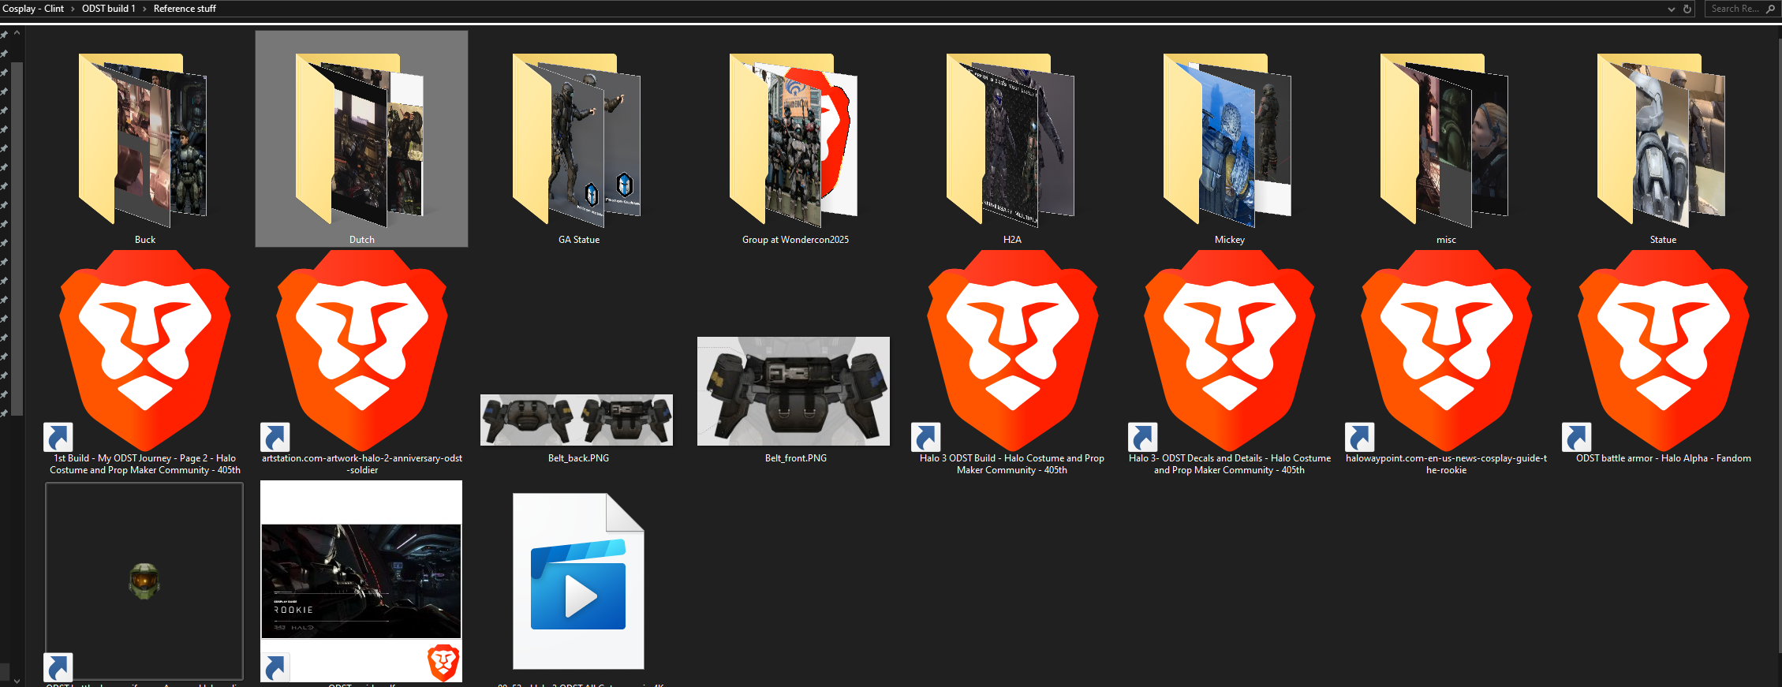
Task: Select the ROOKIE cosplay guide shortcut thumbnail
Action: coord(361,581)
